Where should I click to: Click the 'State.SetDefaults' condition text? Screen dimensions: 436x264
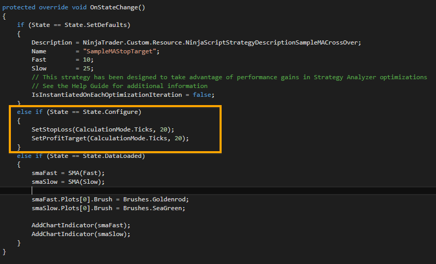click(96, 25)
